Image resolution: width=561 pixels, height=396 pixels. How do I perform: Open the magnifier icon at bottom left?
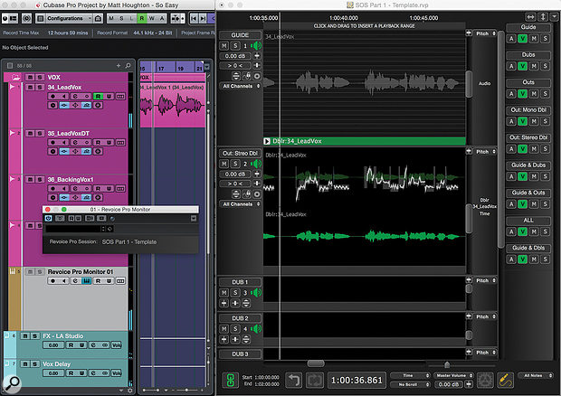point(12,384)
